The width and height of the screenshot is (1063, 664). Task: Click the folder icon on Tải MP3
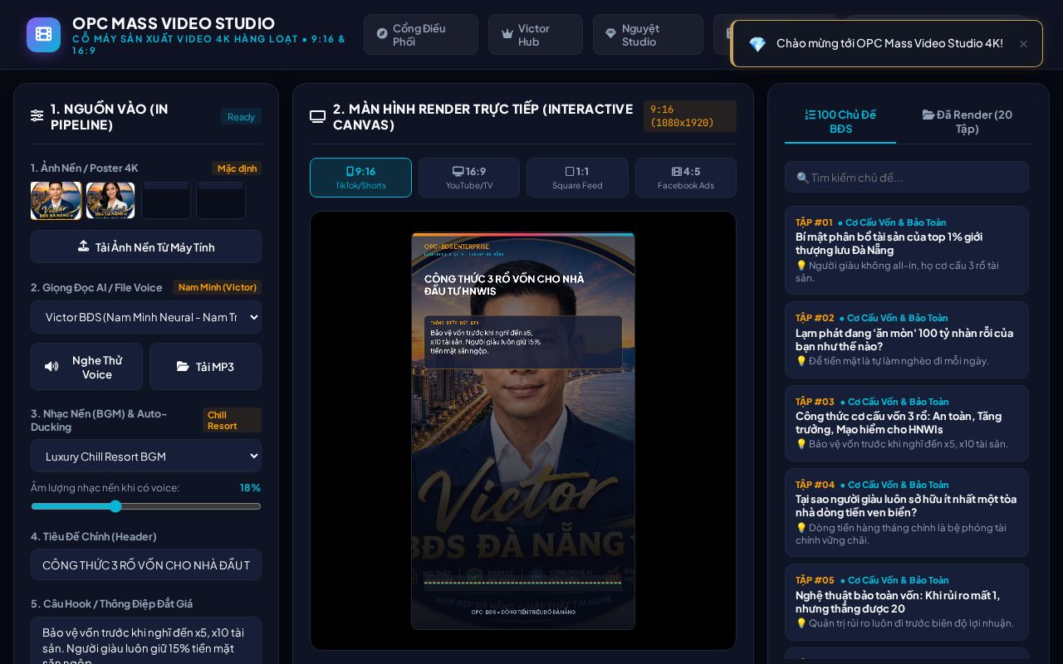tap(183, 367)
